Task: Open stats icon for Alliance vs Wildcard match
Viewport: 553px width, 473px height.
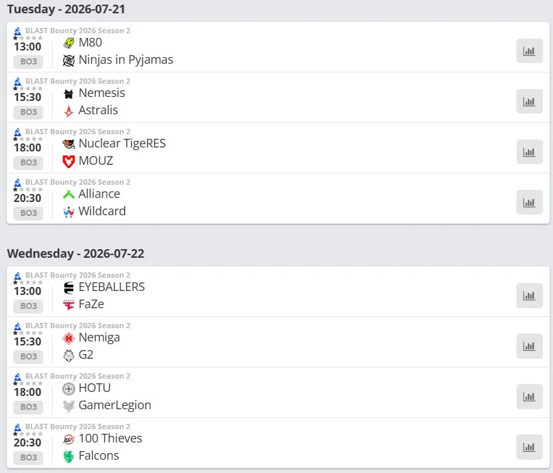Action: pos(529,202)
